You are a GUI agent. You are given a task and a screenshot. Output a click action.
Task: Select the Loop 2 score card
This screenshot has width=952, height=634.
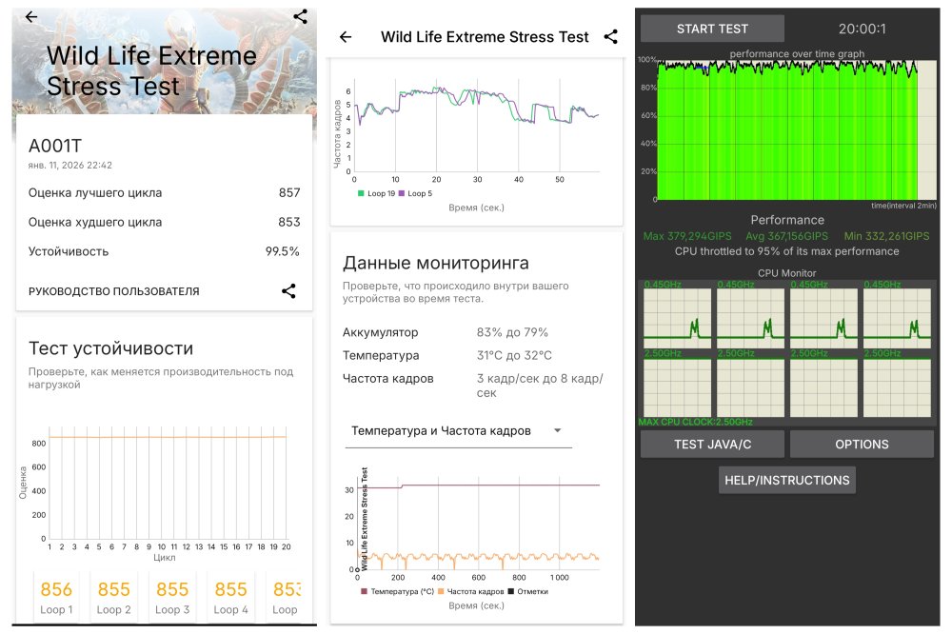(114, 597)
